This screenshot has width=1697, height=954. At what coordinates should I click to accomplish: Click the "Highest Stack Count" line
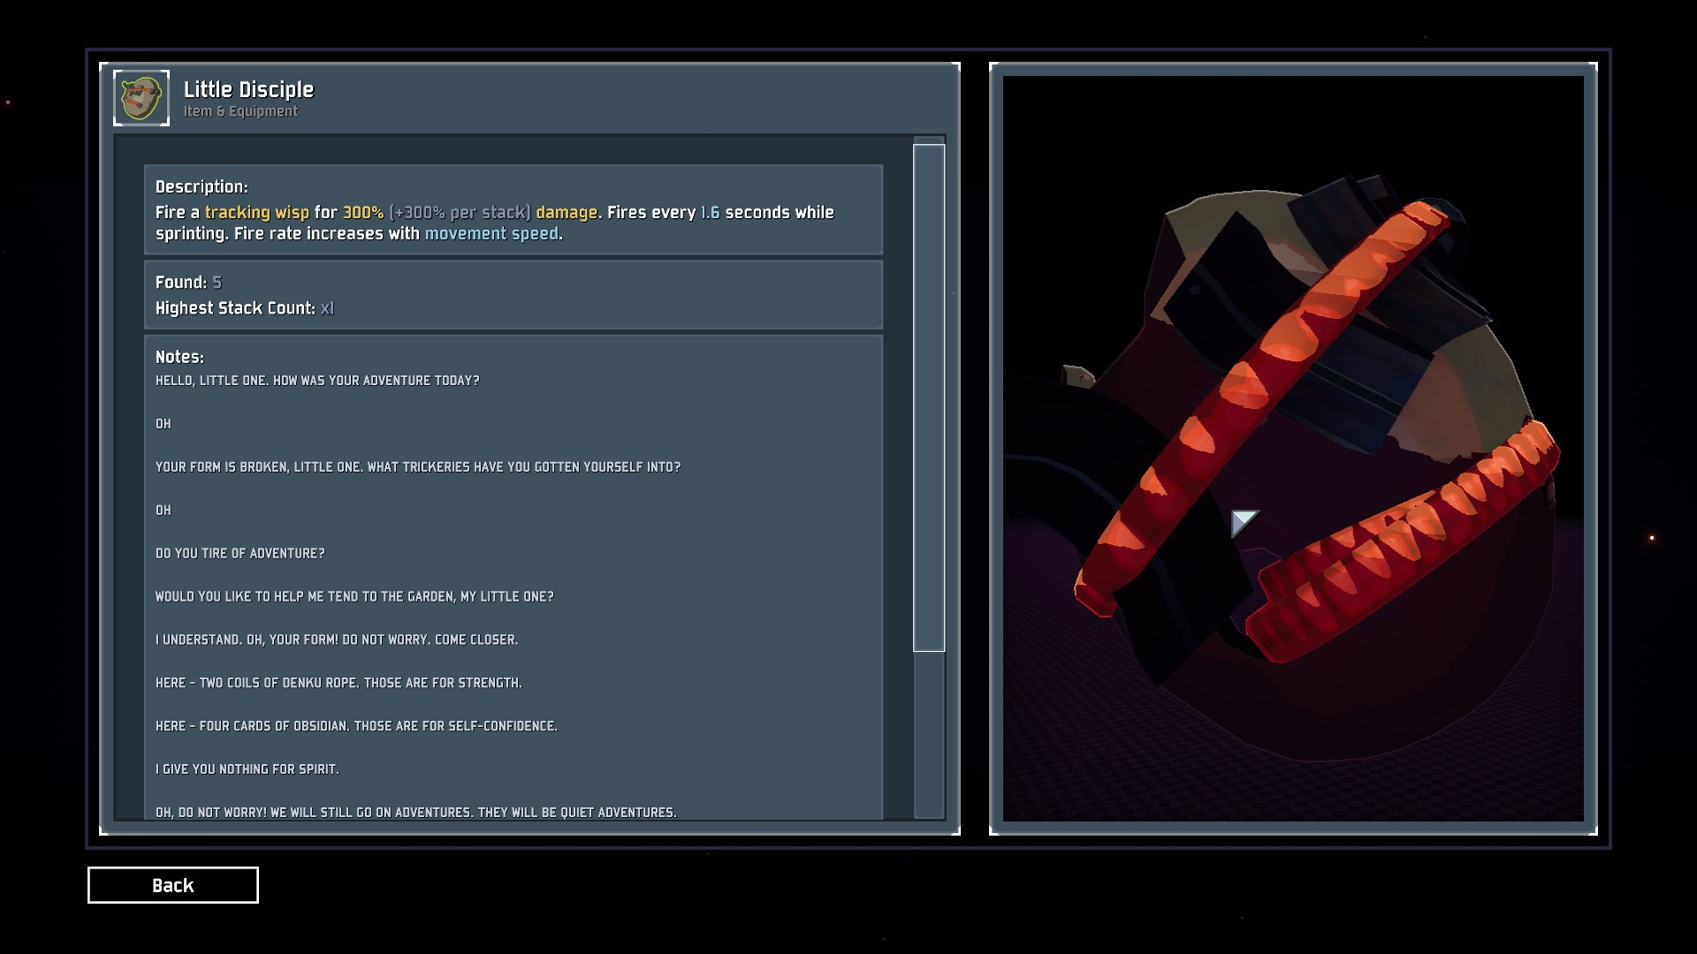[244, 308]
